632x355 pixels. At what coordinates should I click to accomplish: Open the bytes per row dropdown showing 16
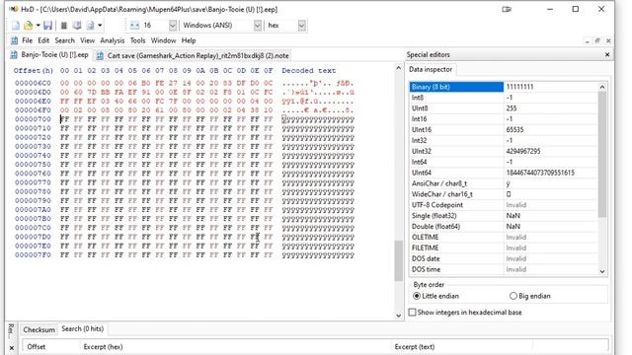173,26
